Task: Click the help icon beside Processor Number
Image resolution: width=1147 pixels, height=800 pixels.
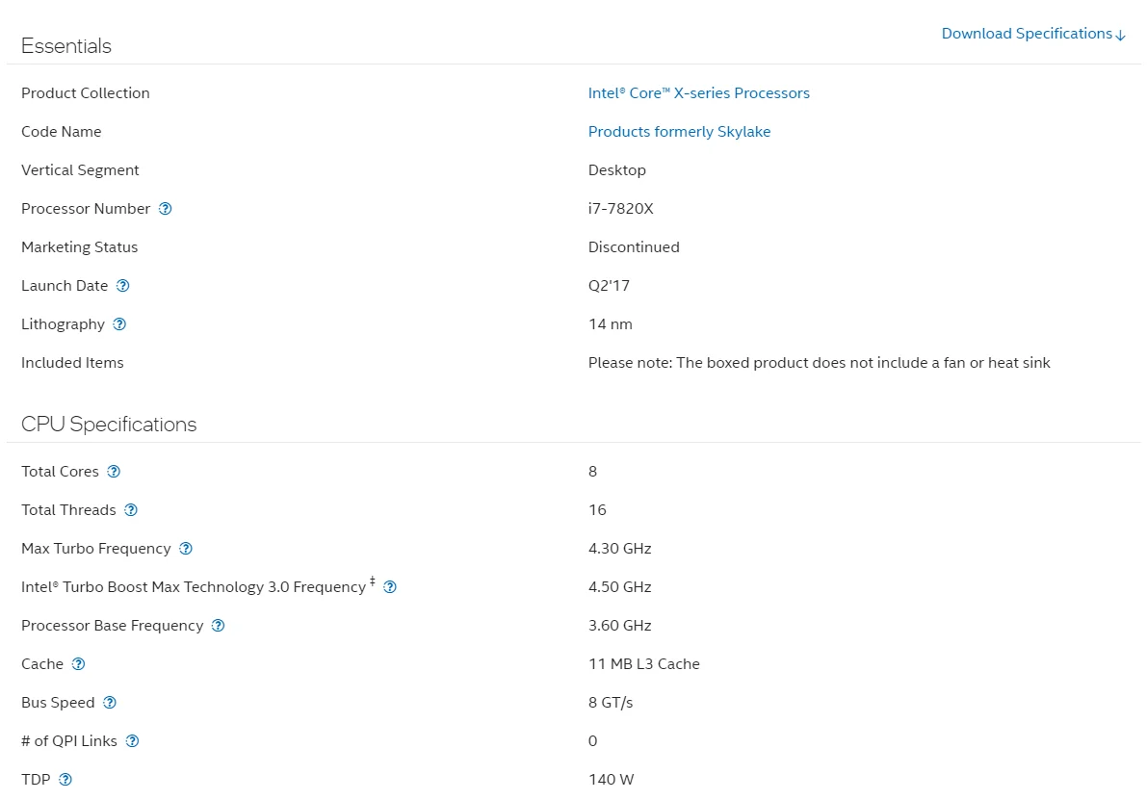Action: coord(165,209)
